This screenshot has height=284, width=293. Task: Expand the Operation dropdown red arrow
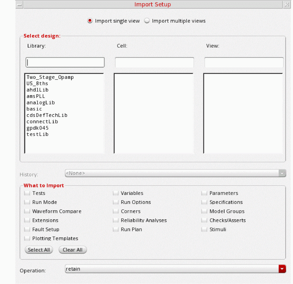coord(282,269)
